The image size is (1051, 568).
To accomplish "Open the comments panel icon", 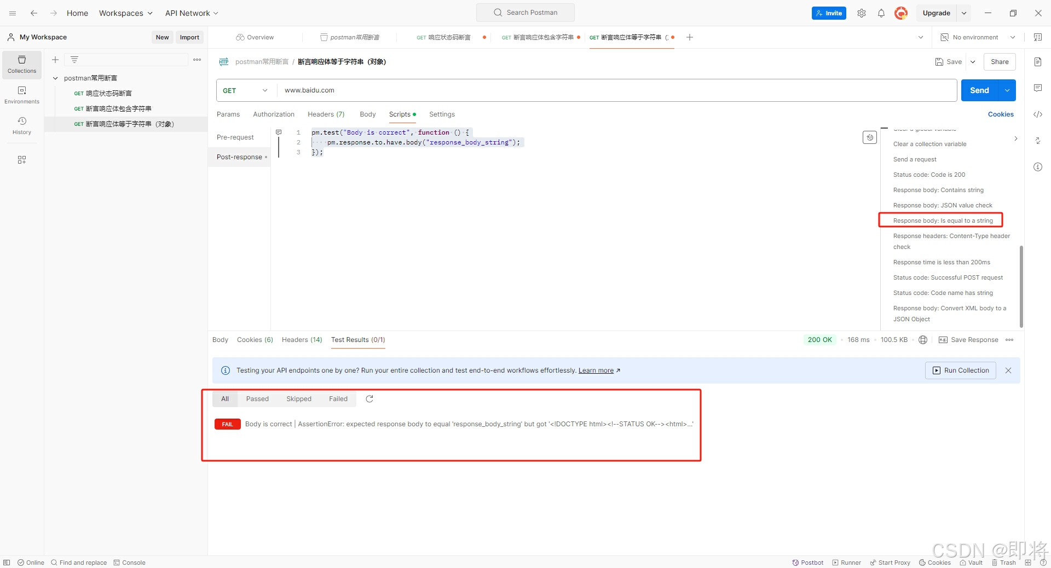I will click(x=1038, y=88).
